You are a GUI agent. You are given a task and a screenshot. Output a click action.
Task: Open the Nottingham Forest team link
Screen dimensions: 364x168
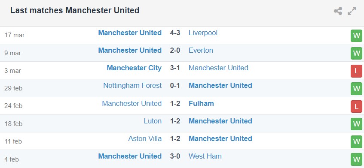[x=132, y=86]
